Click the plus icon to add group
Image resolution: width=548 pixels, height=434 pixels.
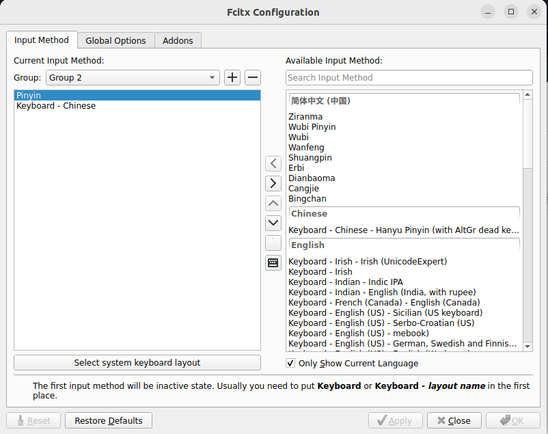(x=232, y=77)
